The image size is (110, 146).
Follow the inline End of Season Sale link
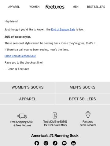63,30
